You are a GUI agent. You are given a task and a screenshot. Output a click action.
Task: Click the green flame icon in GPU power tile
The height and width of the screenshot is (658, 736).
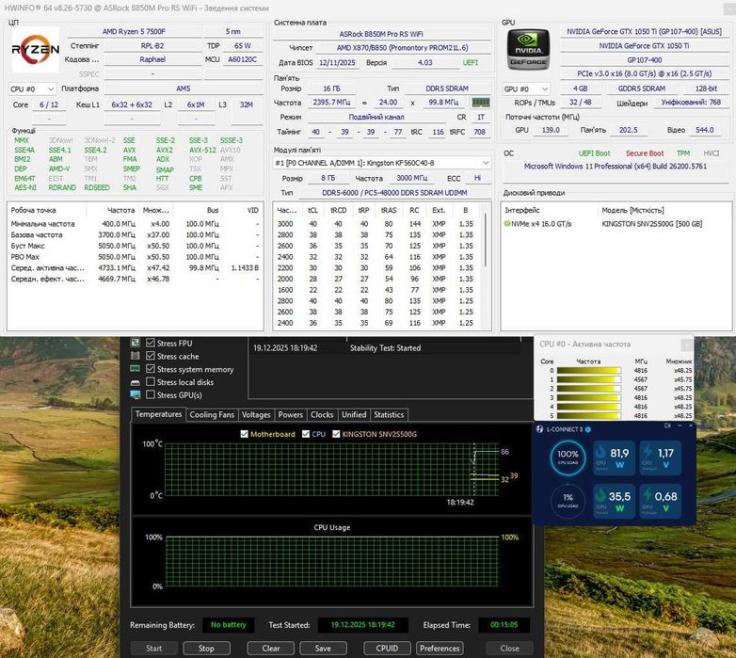click(601, 495)
